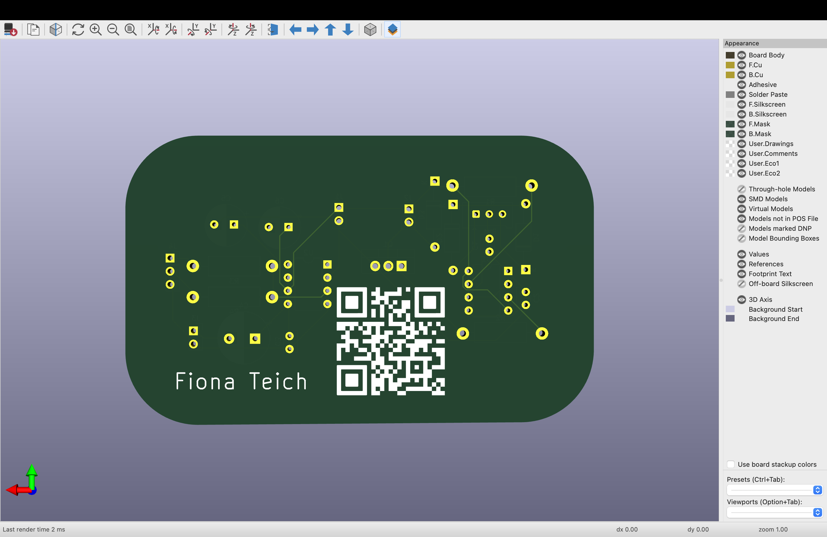
Task: Click the zoom to fit icon
Action: click(131, 30)
